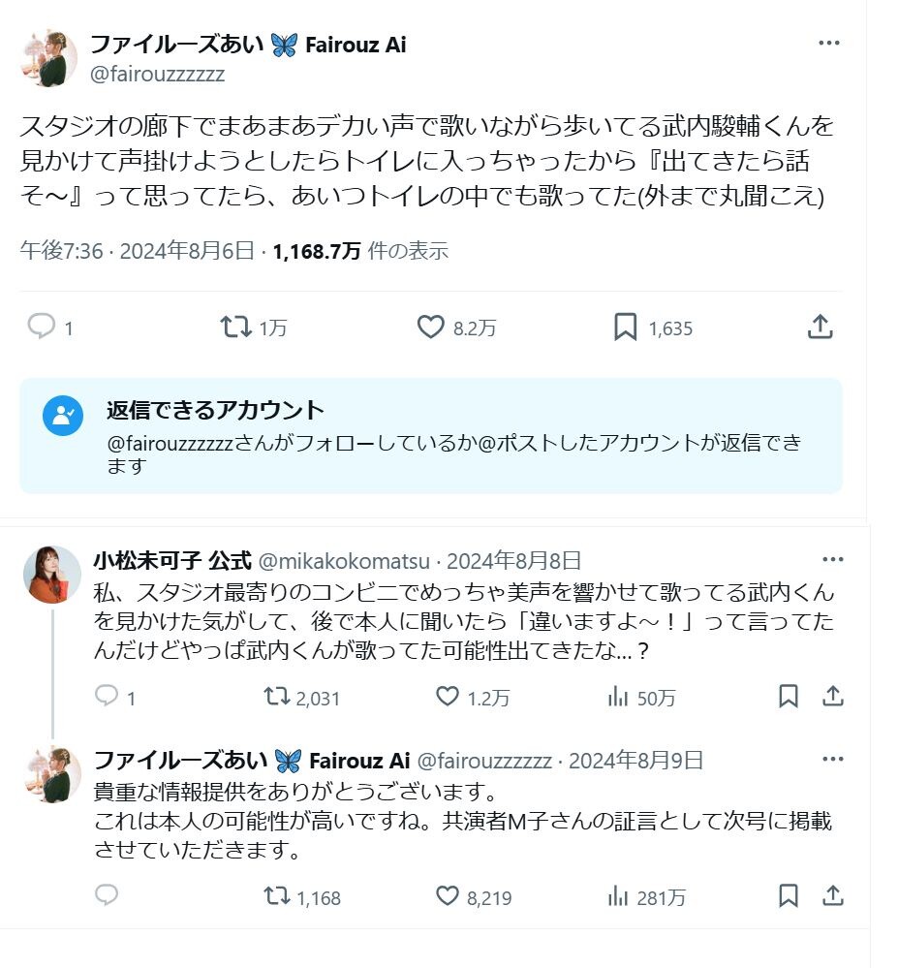898x968 pixels.
Task: Repost 小松未可子's reply with 2,031 reposts
Action: pyautogui.click(x=278, y=697)
